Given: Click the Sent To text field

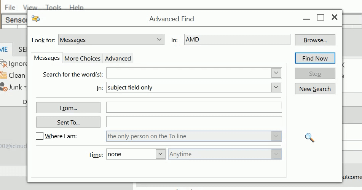Looking at the screenshot, I should click(194, 122).
